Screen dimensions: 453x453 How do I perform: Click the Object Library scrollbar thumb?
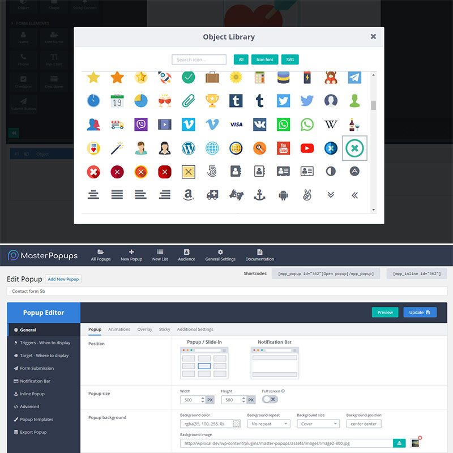click(374, 105)
